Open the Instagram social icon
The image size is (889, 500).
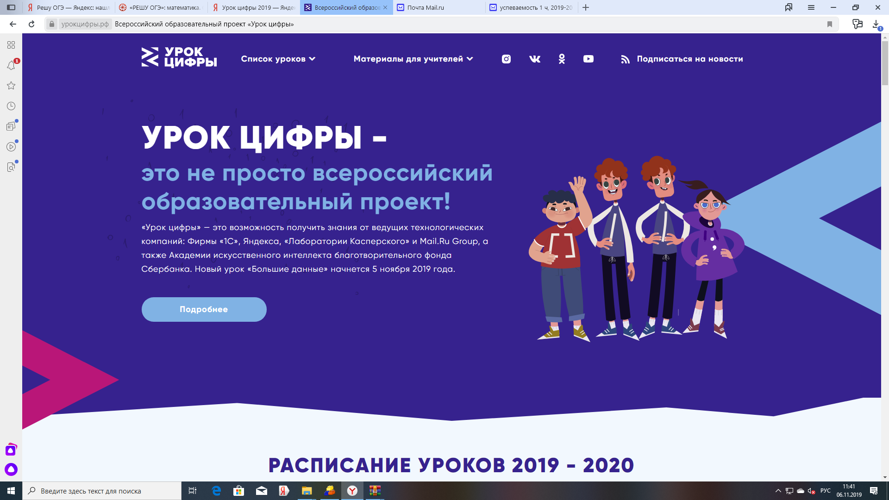click(x=506, y=59)
